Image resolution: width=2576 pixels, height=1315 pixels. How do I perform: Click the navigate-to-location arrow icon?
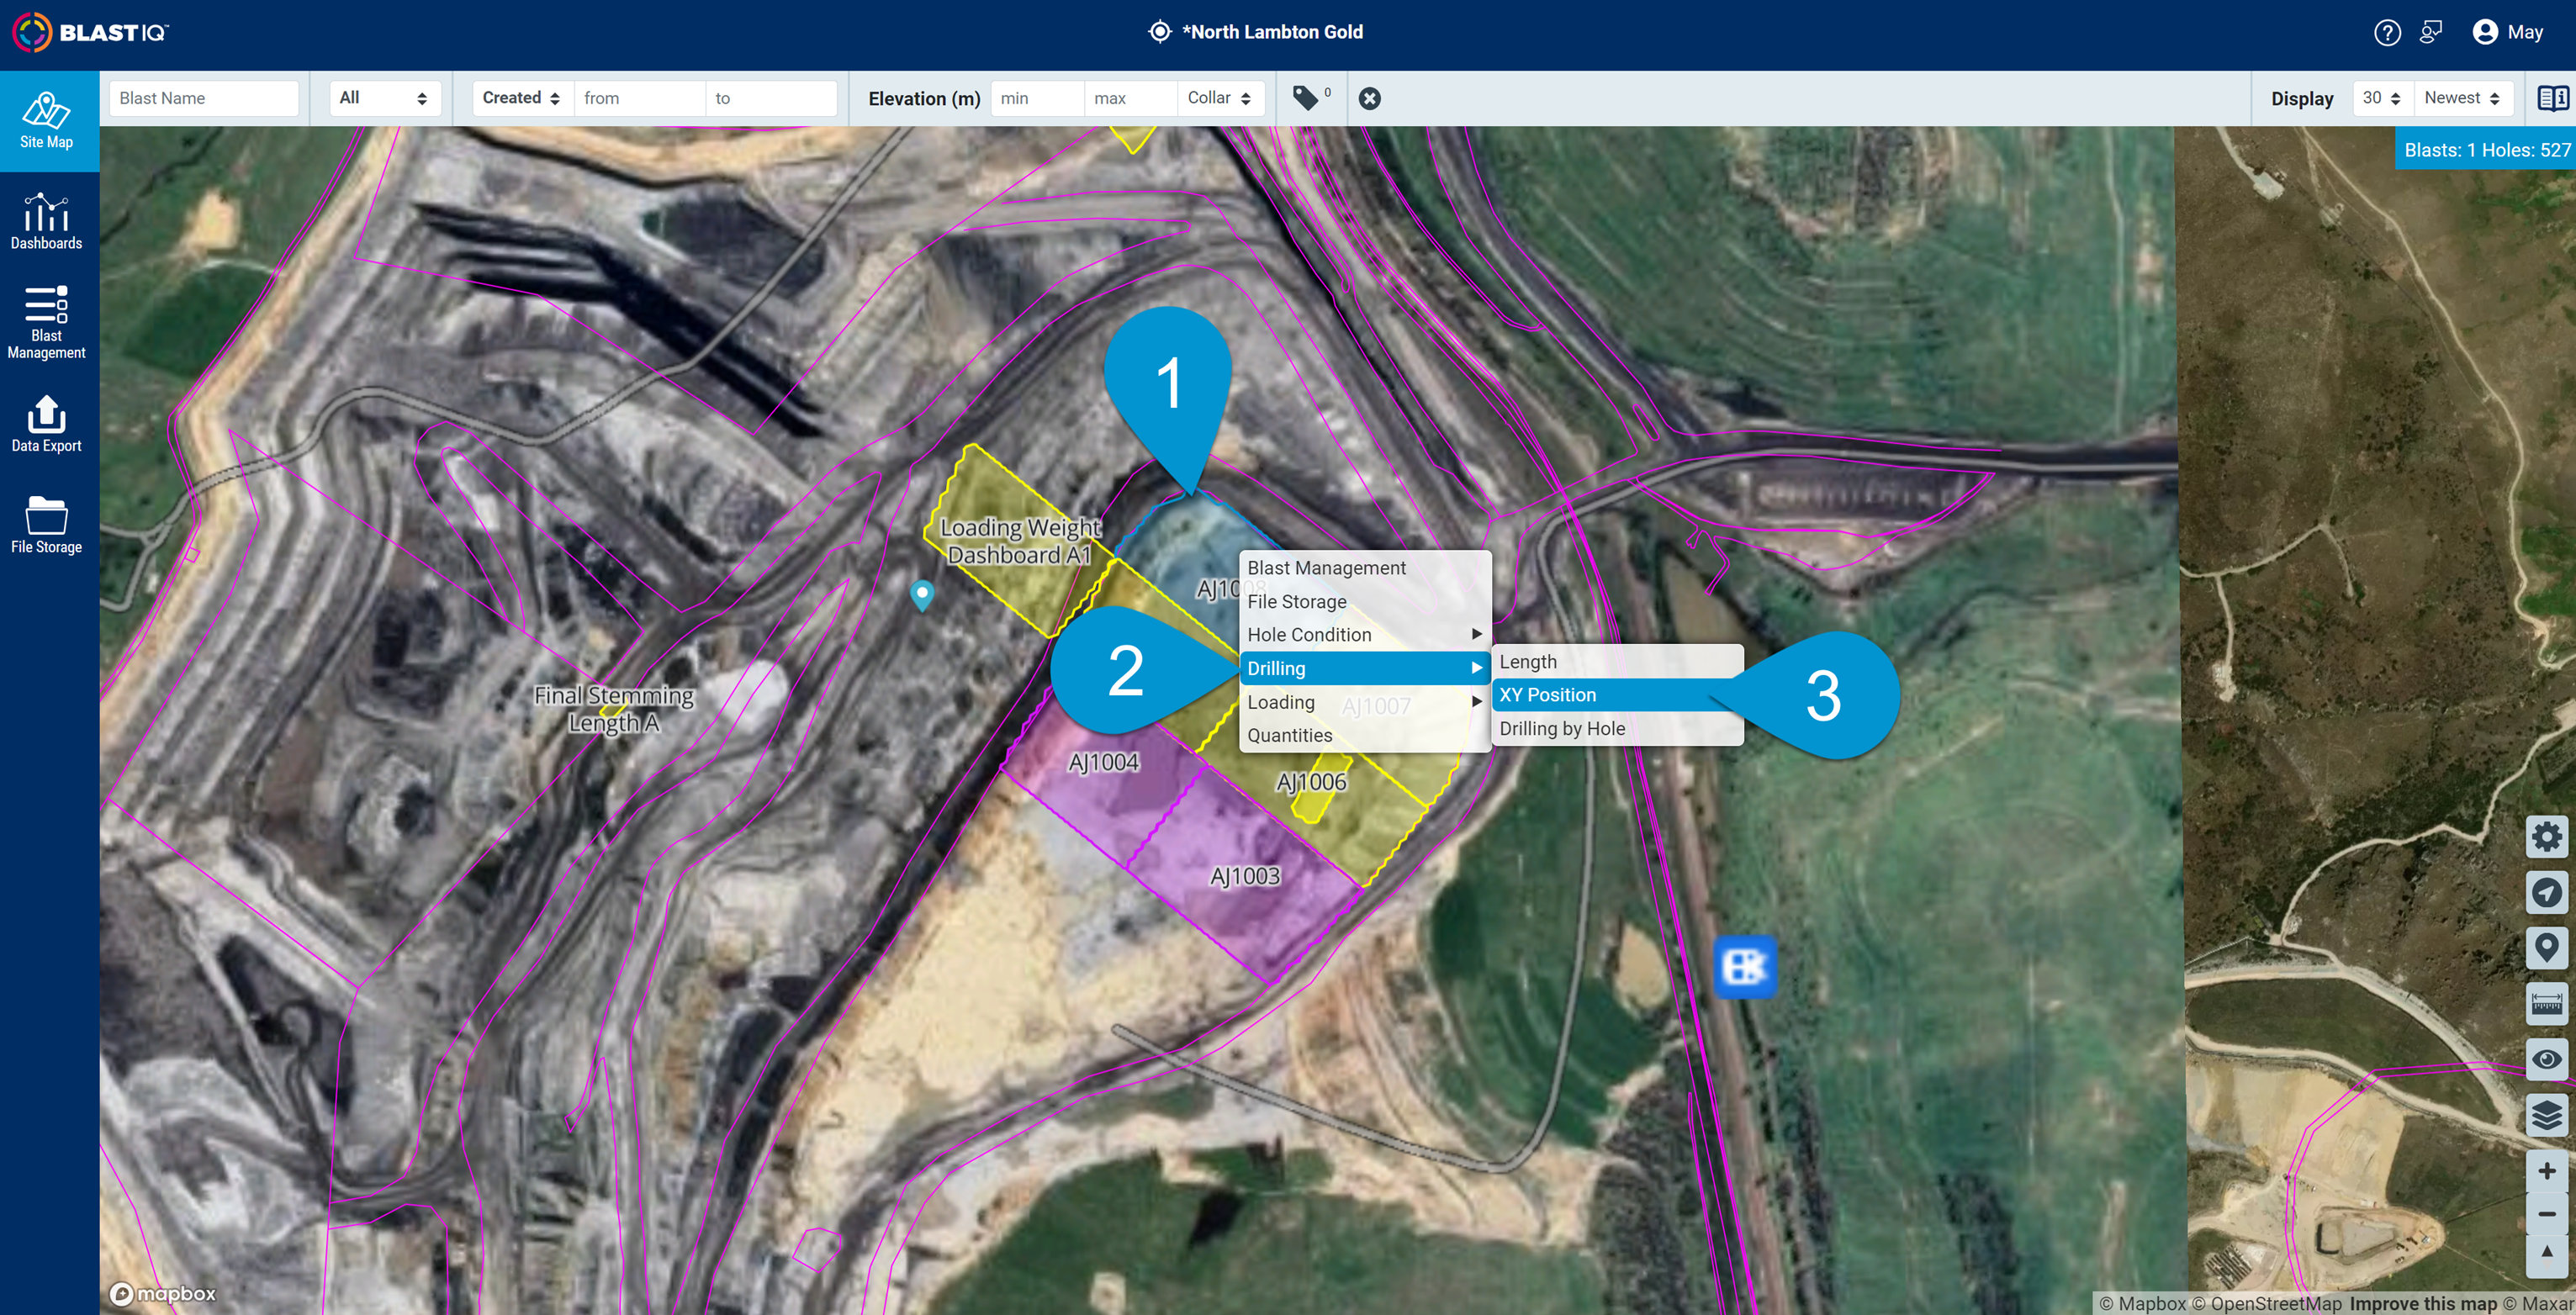(2546, 892)
